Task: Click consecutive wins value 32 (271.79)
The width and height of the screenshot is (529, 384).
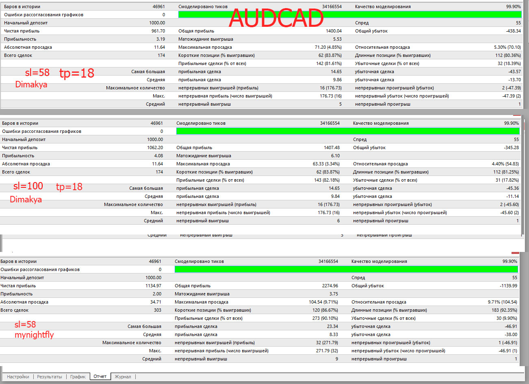Action: [327, 343]
